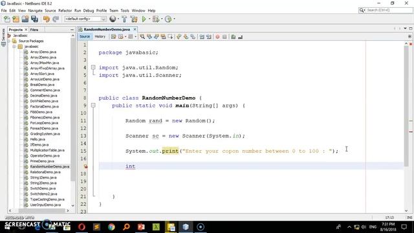Click the Clean and Build icon
The width and height of the screenshot is (414, 233).
[x=134, y=19]
